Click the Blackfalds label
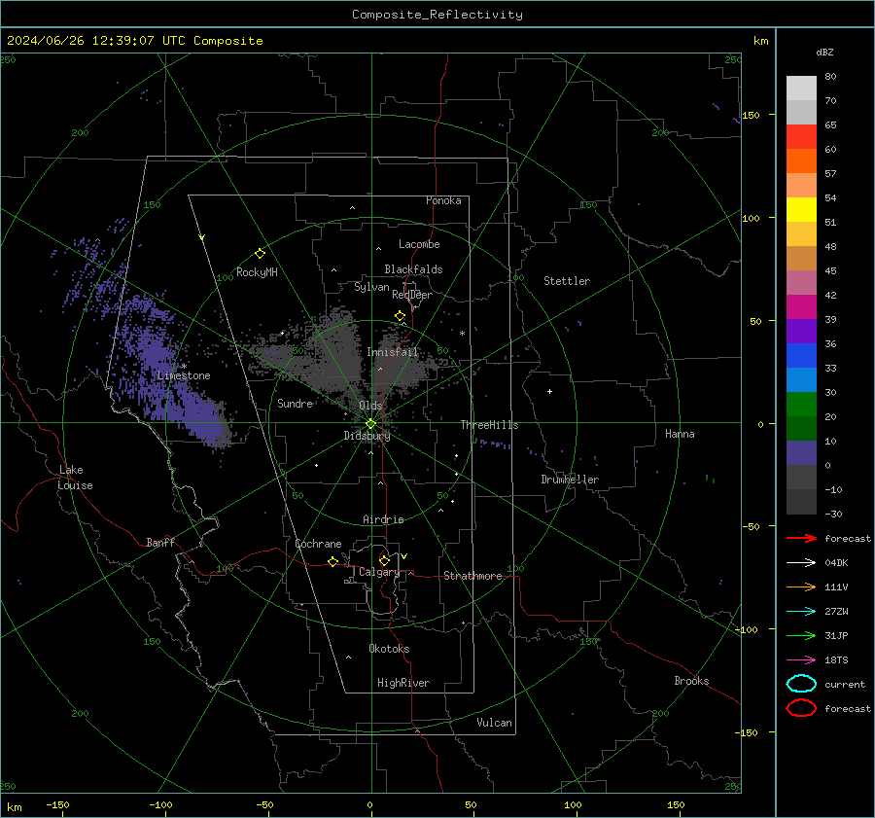This screenshot has height=818, width=875. click(413, 269)
